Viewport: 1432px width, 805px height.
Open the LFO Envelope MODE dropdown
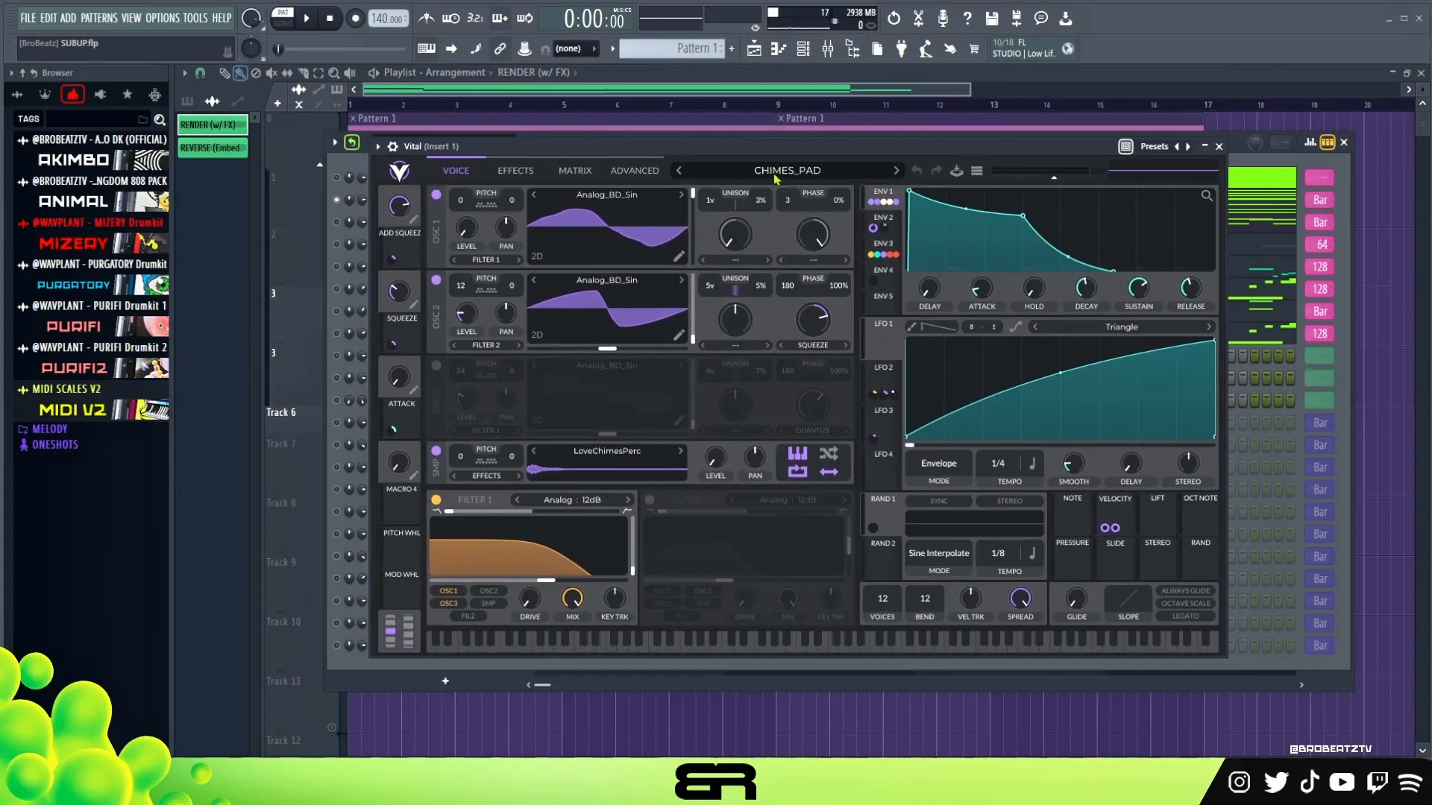tap(938, 464)
